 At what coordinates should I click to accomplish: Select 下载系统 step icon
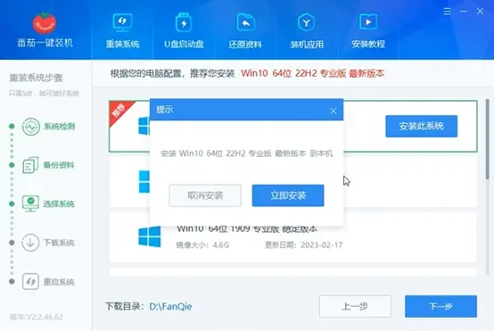[30, 243]
